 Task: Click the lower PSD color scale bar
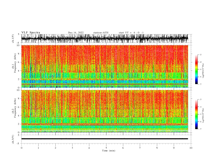point(196,114)
